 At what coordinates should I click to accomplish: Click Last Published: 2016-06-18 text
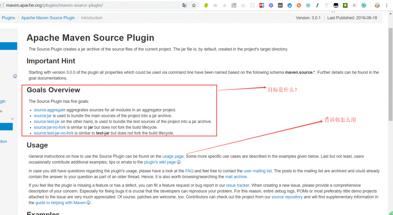pyautogui.click(x=352, y=18)
